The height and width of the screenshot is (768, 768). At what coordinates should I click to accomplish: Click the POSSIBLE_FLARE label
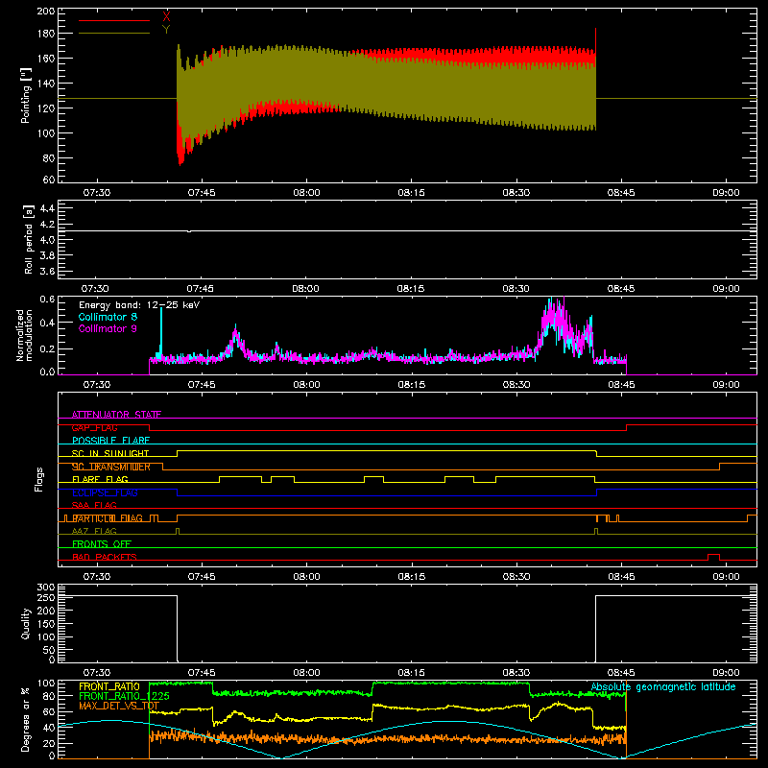(110, 441)
